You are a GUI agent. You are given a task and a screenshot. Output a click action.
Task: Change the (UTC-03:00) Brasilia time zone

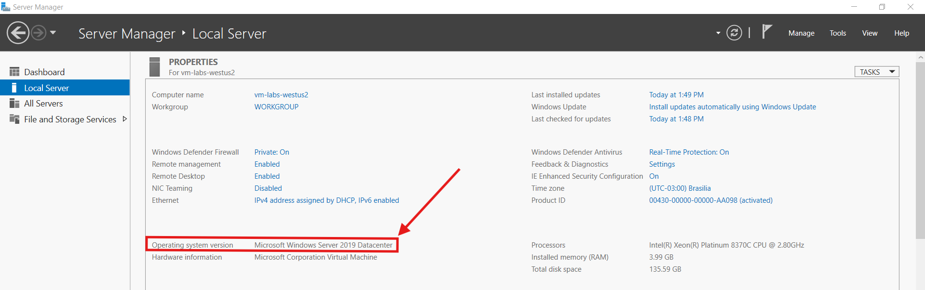pos(680,188)
